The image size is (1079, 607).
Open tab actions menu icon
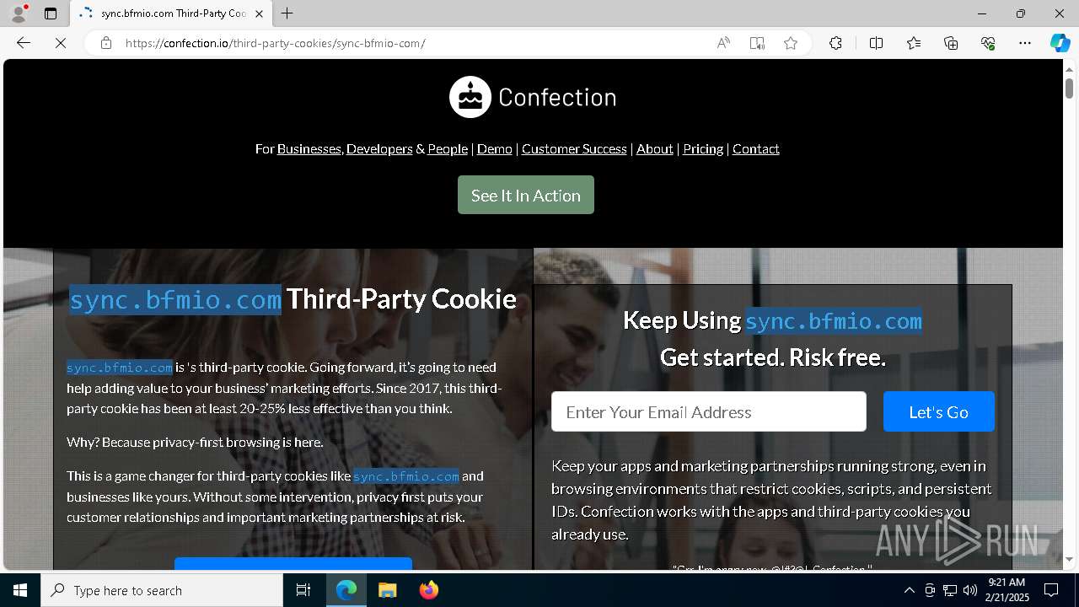click(x=51, y=13)
